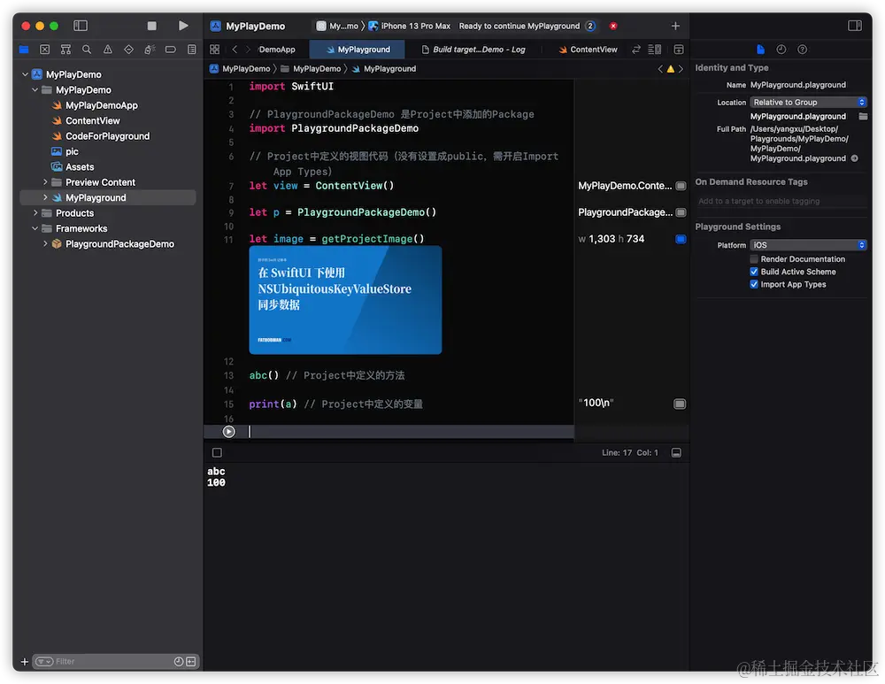This screenshot has height=684, width=885.
Task: Reveal full path in Finder arrow
Action: [x=855, y=158]
